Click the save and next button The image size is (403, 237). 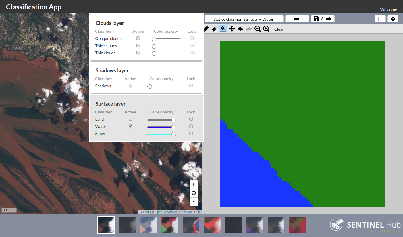coord(323,19)
